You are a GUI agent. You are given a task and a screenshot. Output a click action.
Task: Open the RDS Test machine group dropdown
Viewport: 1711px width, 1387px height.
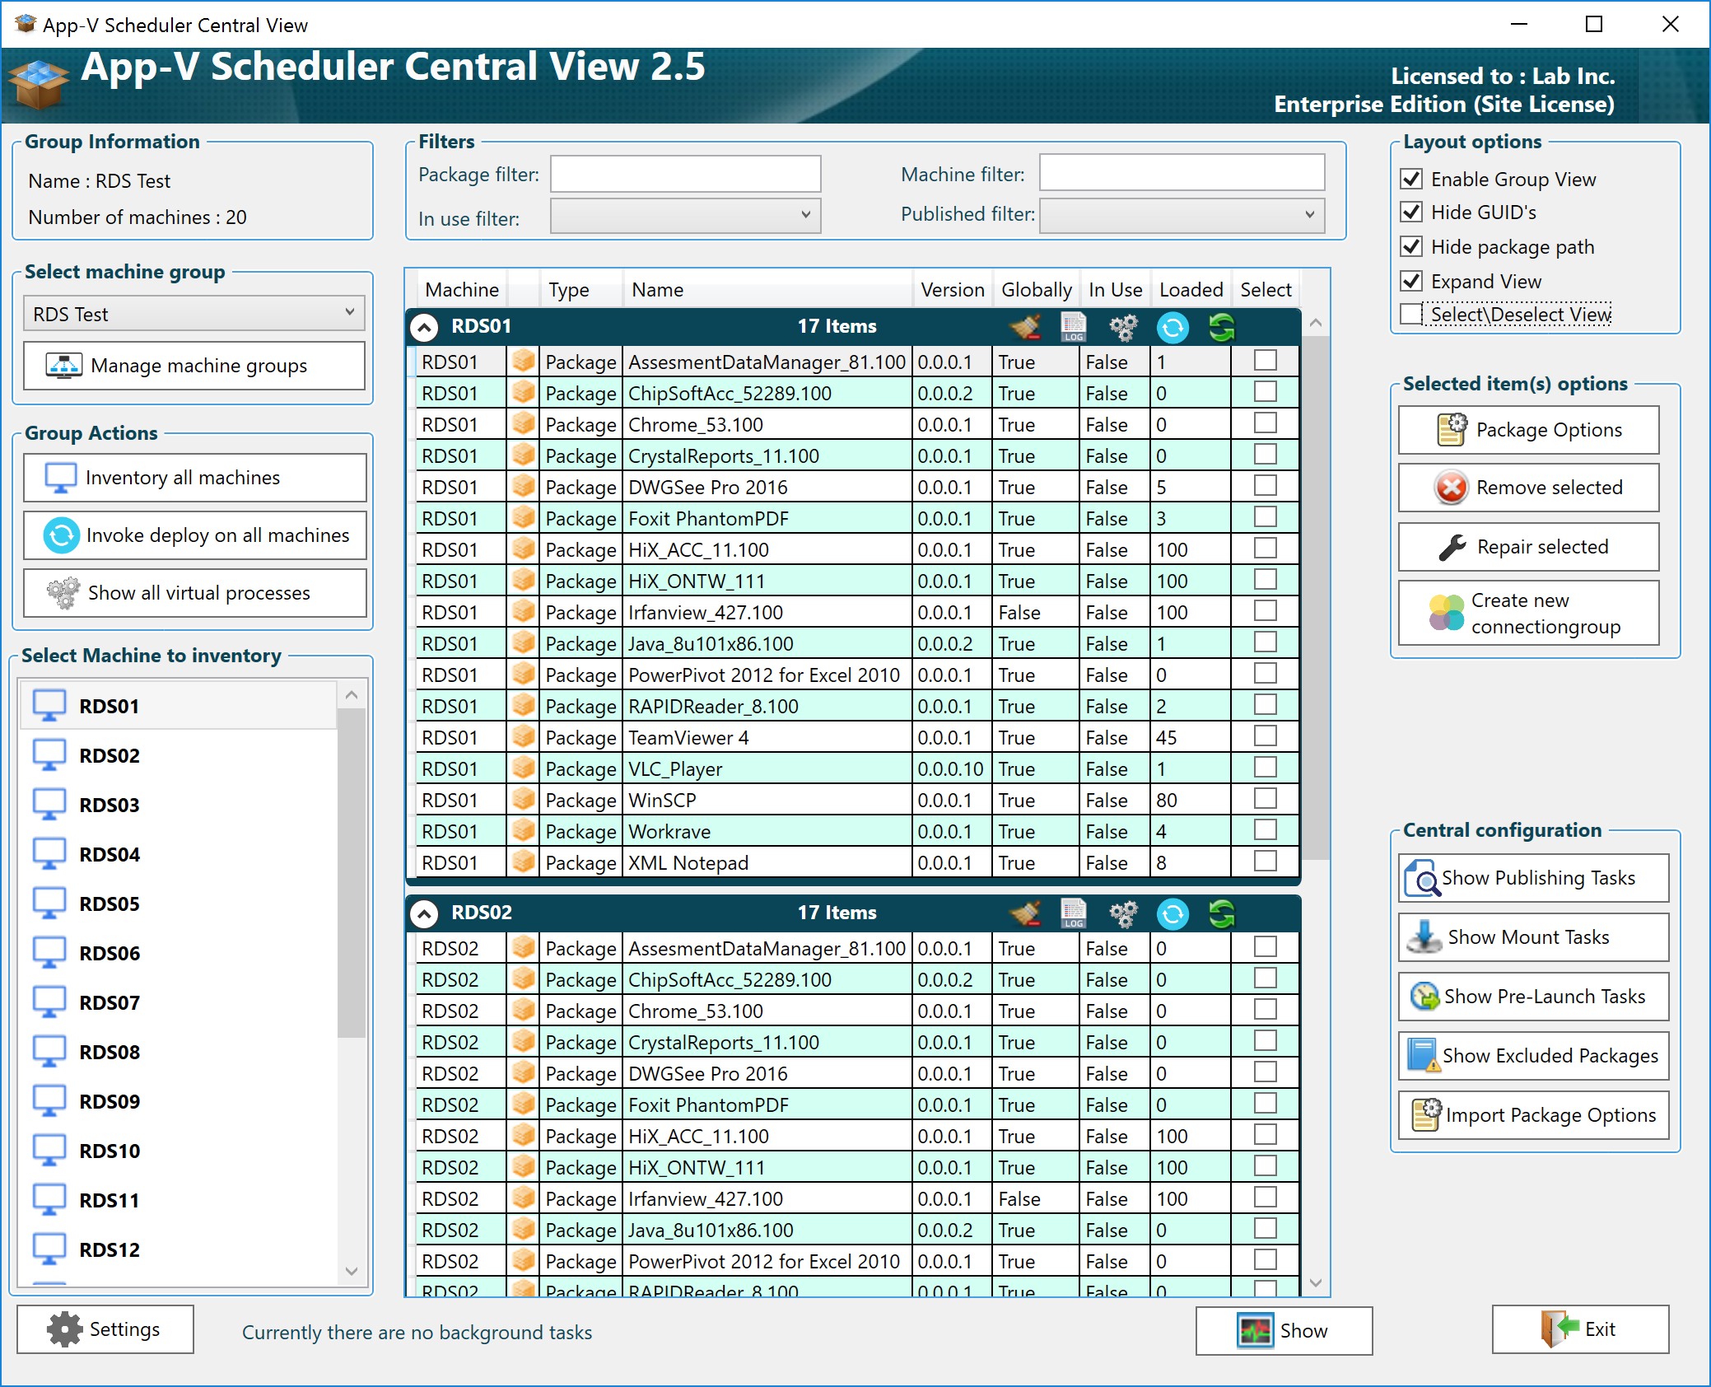194,314
